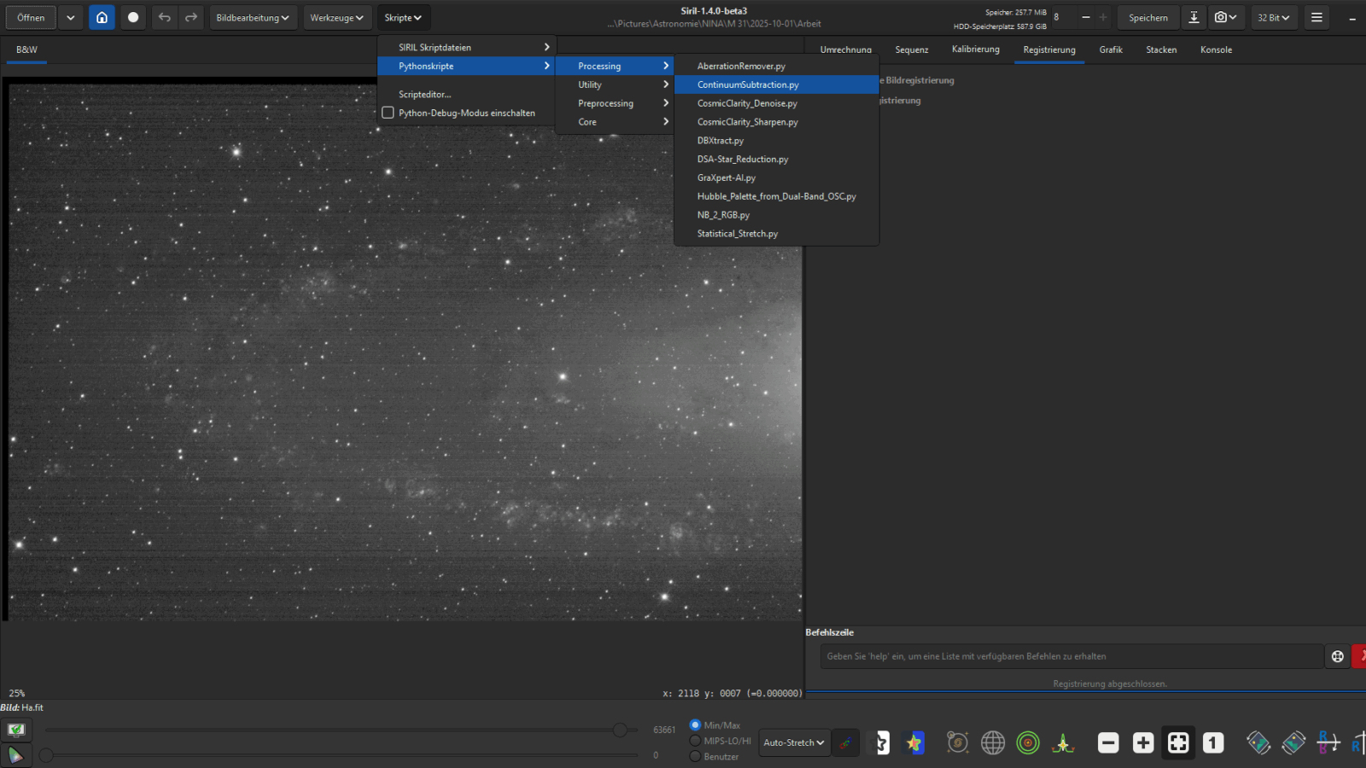Click the home icon in the top toolbar
This screenshot has height=768, width=1366.
click(x=102, y=17)
